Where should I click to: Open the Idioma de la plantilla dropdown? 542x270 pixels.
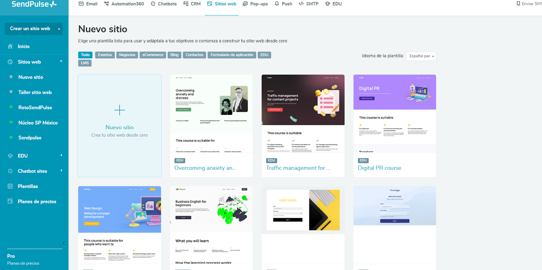click(421, 56)
